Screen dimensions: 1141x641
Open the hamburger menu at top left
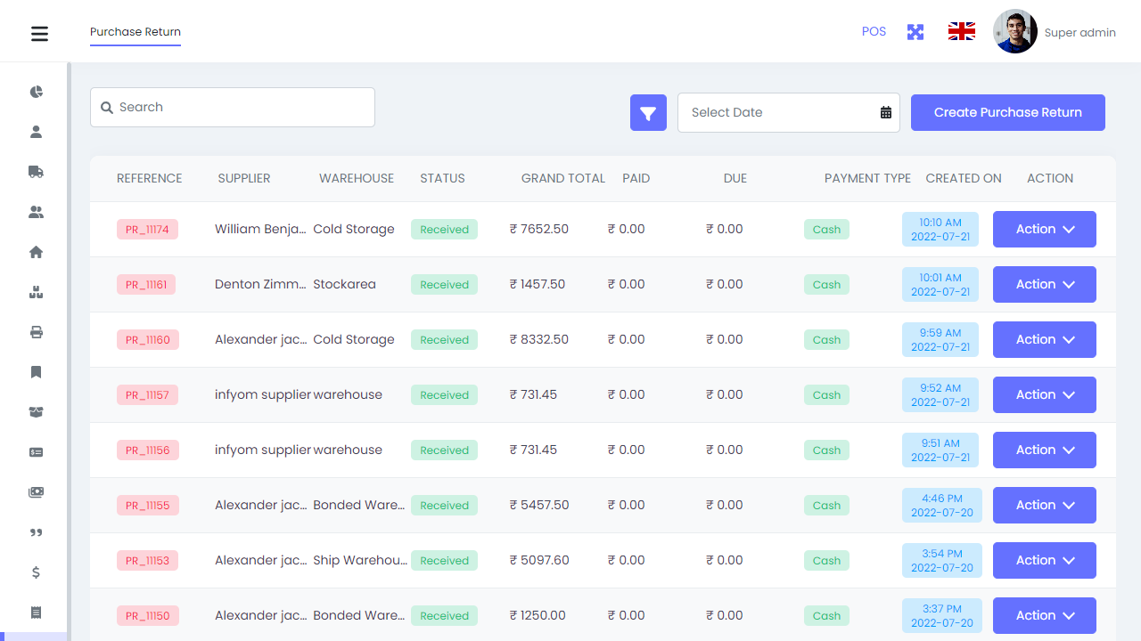(39, 33)
